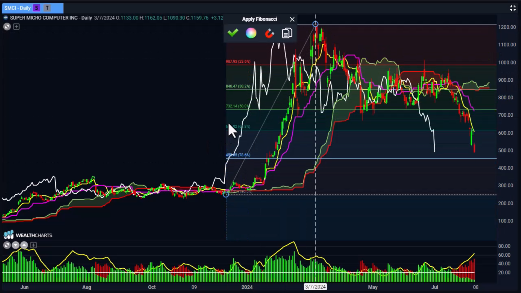Toggle the magnet snap tool
Image resolution: width=521 pixels, height=293 pixels.
[x=269, y=33]
